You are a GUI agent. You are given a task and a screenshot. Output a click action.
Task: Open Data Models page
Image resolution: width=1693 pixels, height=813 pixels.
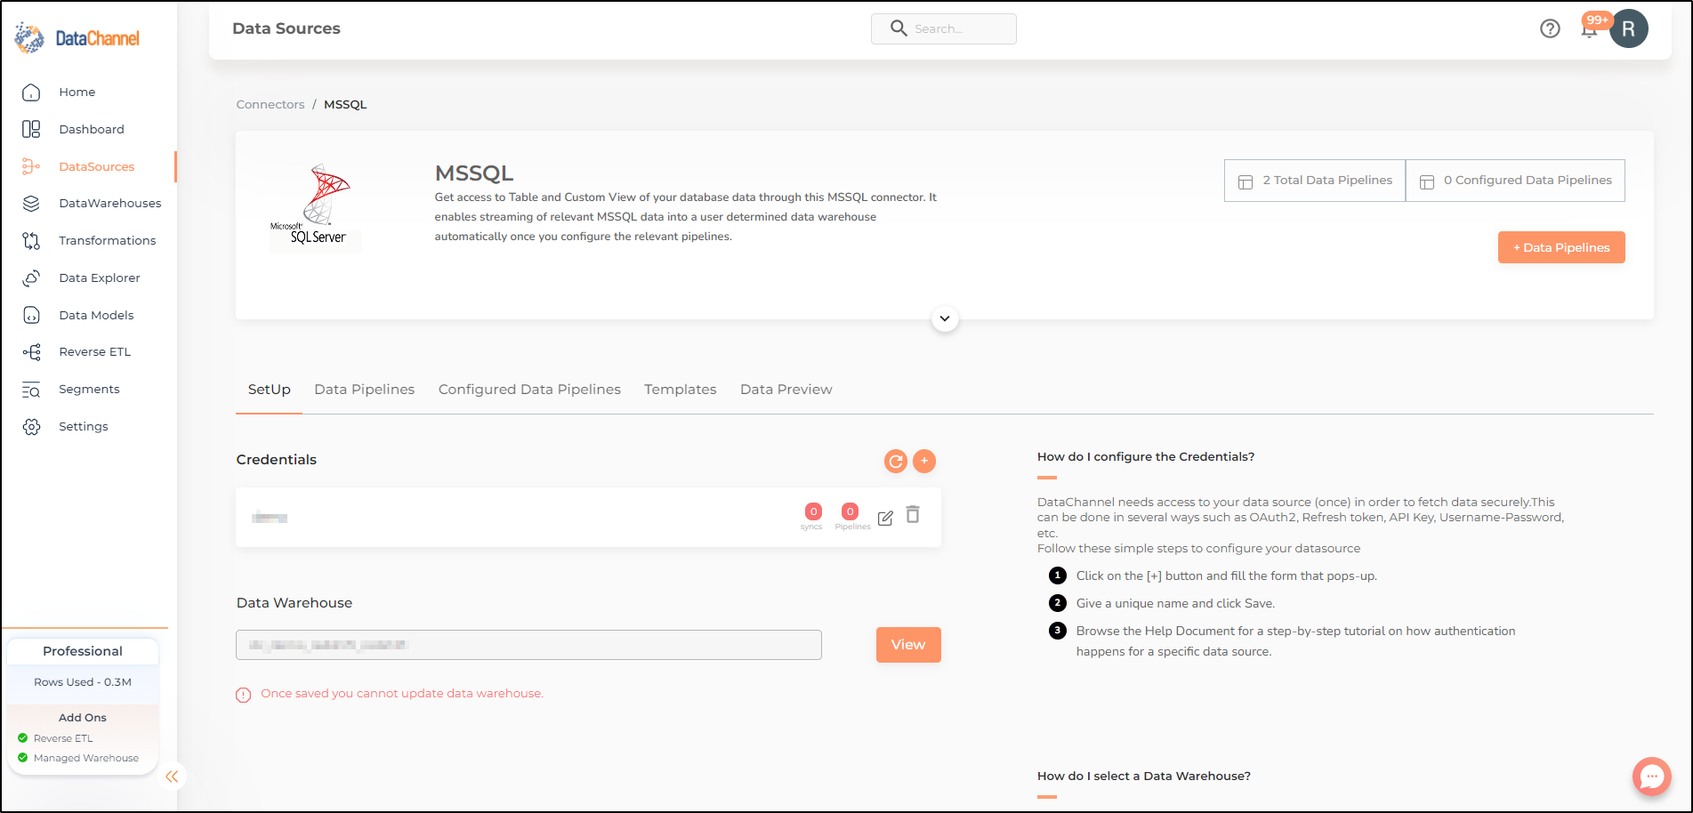pyautogui.click(x=96, y=315)
